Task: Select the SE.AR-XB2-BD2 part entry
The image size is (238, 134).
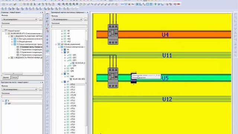Action: (79, 79)
